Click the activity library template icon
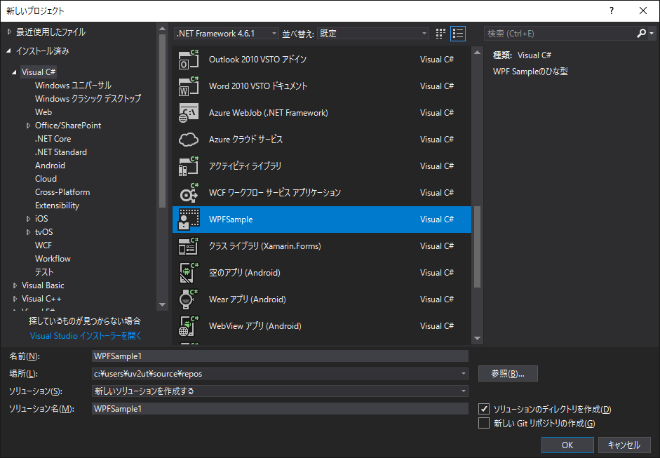 pyautogui.click(x=188, y=166)
